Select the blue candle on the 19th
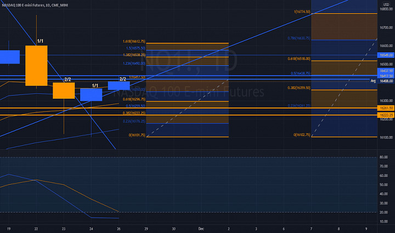 pos(9,57)
